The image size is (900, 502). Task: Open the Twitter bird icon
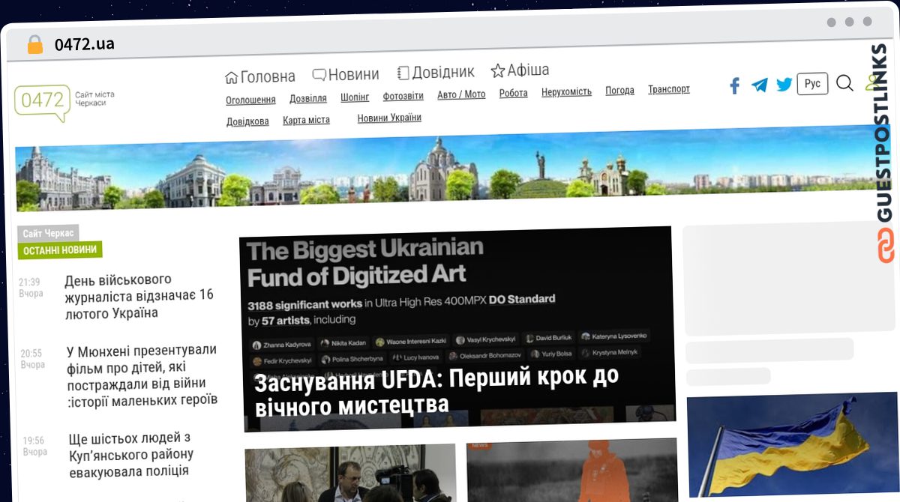(784, 85)
